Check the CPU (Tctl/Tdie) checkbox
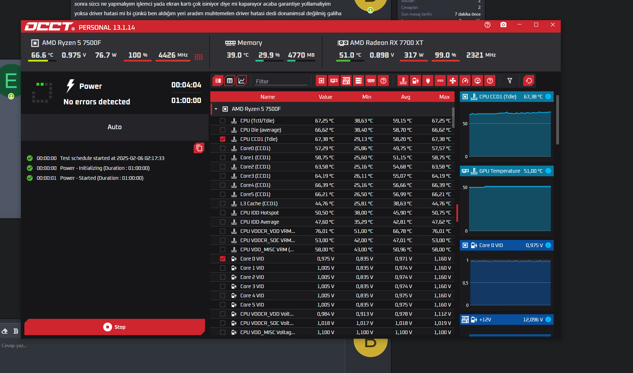This screenshot has width=633, height=373. [x=223, y=121]
